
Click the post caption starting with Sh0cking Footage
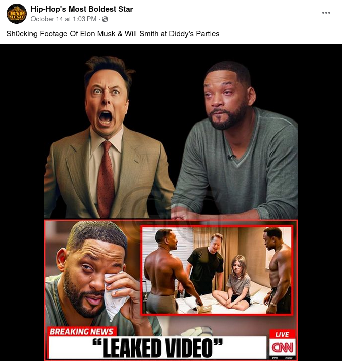pyautogui.click(x=113, y=34)
